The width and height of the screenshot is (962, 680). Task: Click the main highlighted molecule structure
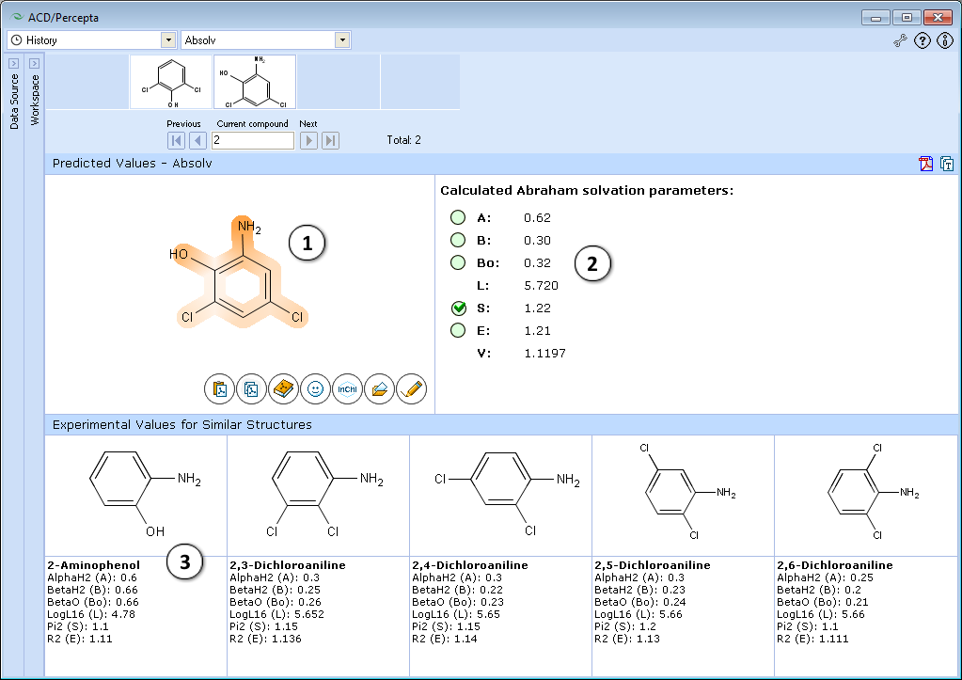tap(238, 273)
